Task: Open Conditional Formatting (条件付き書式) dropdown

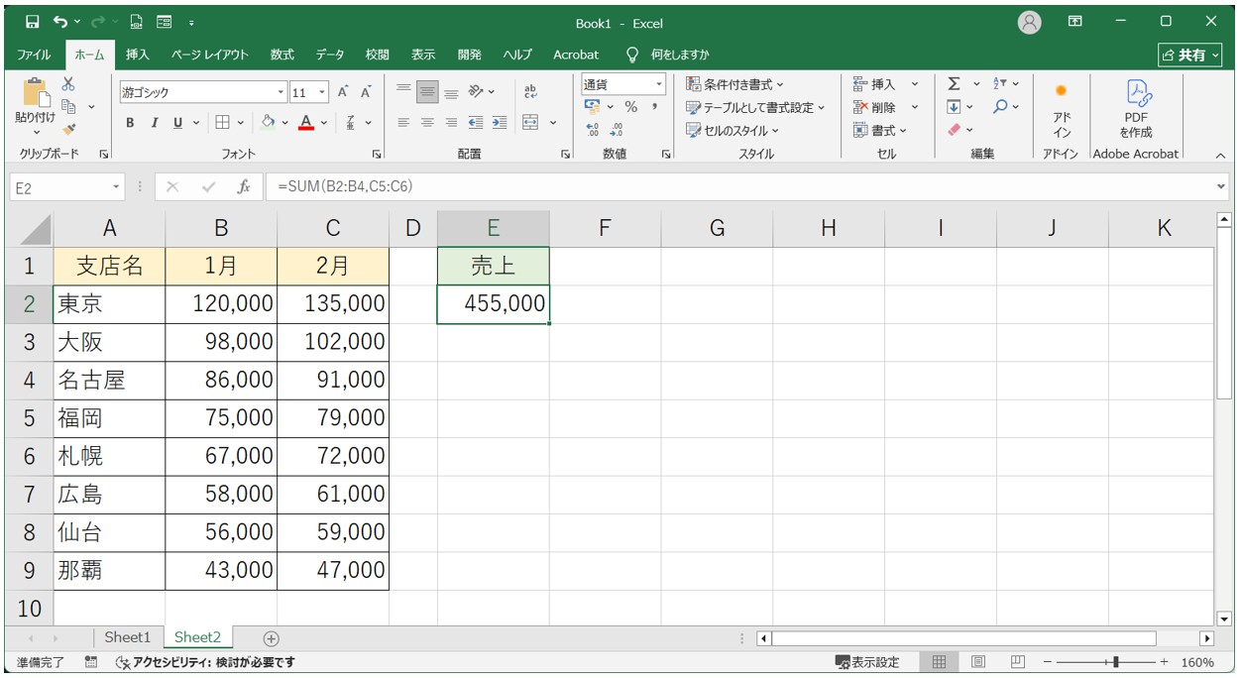Action: pyautogui.click(x=734, y=84)
